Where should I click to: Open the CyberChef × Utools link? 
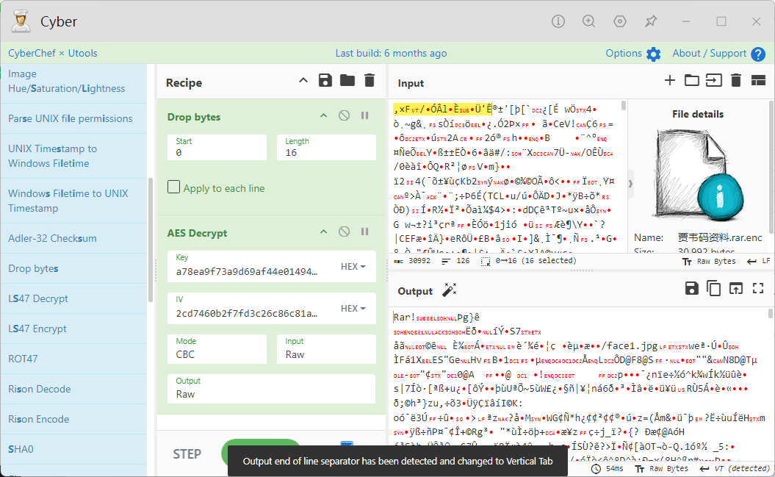(52, 53)
